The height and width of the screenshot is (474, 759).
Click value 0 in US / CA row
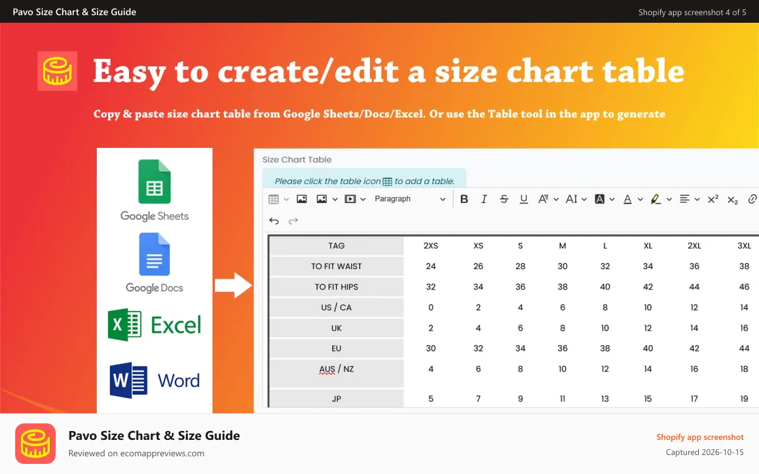tap(431, 307)
